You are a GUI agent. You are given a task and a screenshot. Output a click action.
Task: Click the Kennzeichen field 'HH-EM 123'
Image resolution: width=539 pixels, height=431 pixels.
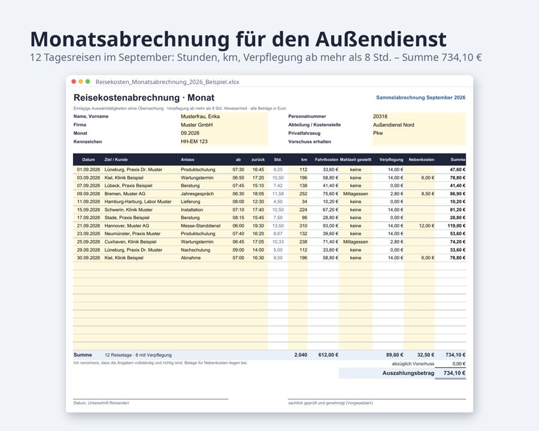[x=224, y=141]
